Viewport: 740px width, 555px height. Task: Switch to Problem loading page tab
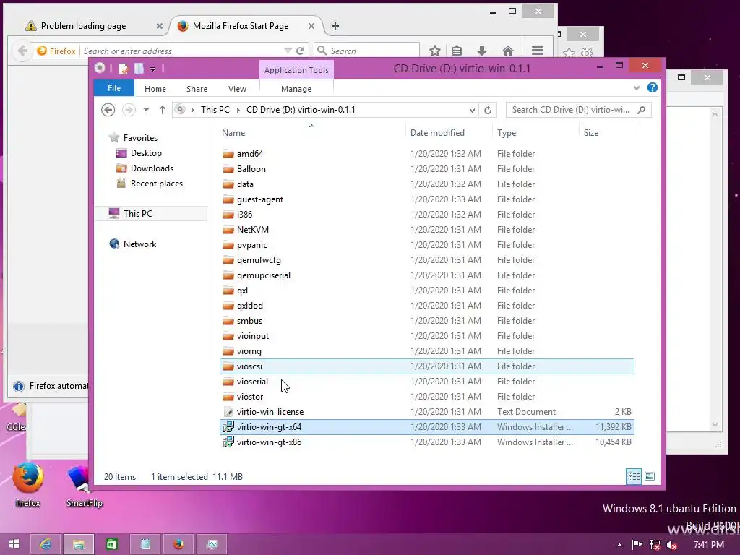pos(84,26)
